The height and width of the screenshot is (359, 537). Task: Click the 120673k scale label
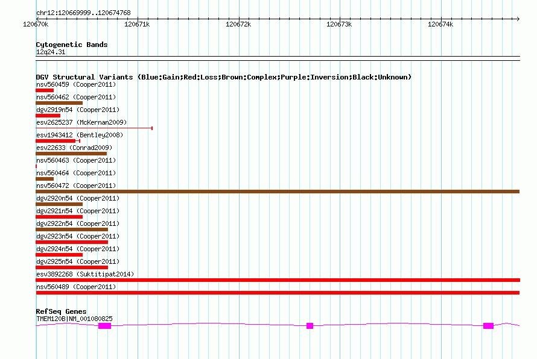pos(339,24)
